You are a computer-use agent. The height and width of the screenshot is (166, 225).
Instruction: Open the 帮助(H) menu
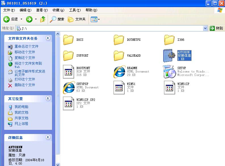91,10
